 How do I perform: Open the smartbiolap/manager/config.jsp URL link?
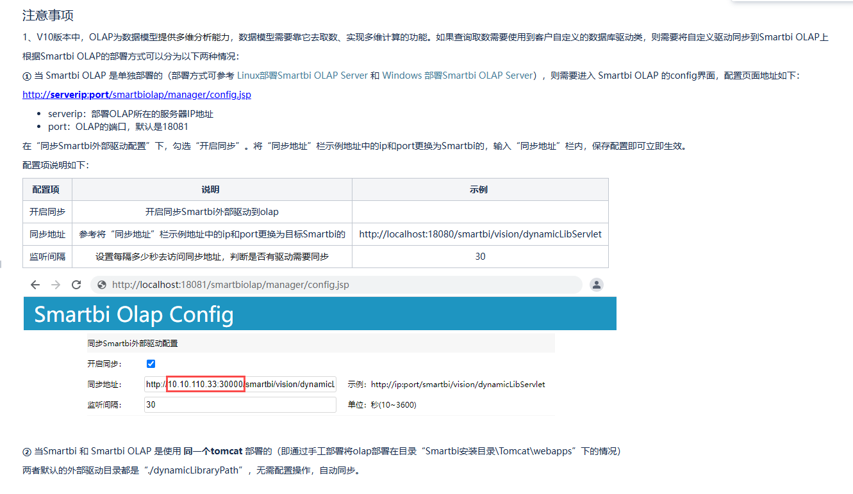[x=137, y=95]
